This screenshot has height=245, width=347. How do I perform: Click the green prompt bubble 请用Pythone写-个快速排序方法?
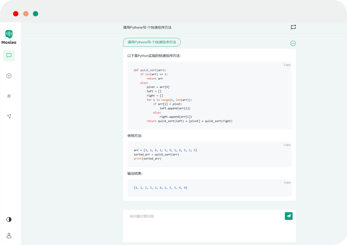[x=152, y=42]
